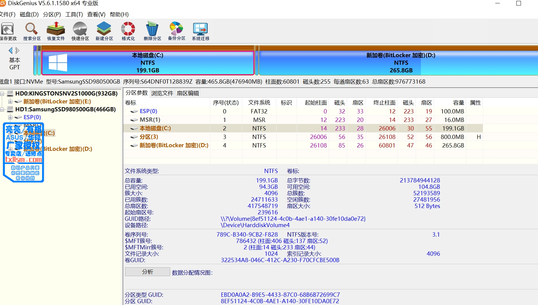This screenshot has height=305, width=538.
Task: Click the 起始柱面 column header
Action: [313, 103]
